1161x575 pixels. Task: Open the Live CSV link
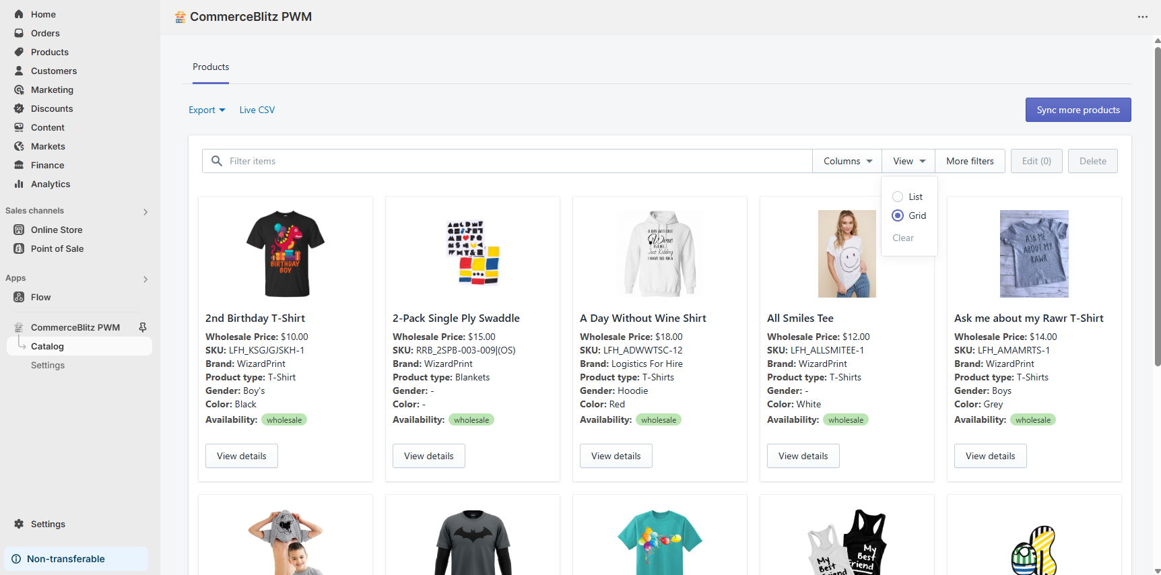tap(257, 110)
